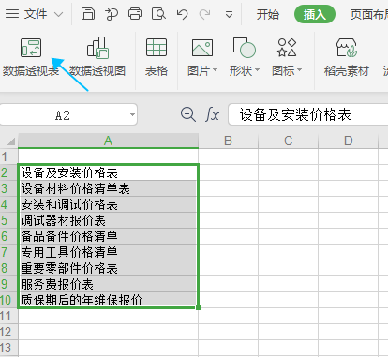Click the Redo arrow
Image resolution: width=388 pixels, height=357 pixels.
click(x=205, y=14)
